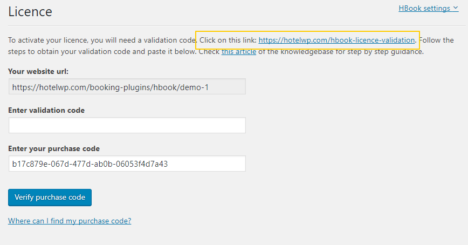Screen dimensions: 468x245
Task: Focus the empty validation code input
Action: pos(127,125)
